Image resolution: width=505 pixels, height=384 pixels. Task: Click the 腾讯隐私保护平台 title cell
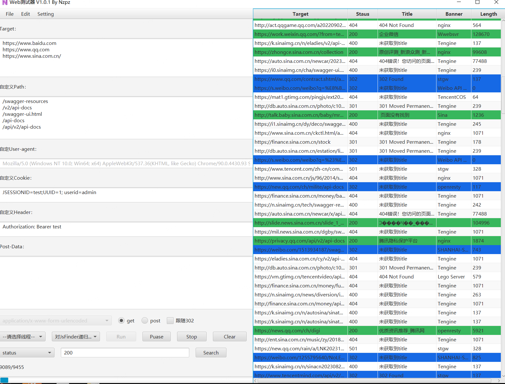click(x=407, y=241)
